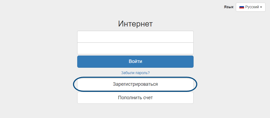Click the Интернет heading
Screen dimensions: 270x118
click(x=135, y=24)
